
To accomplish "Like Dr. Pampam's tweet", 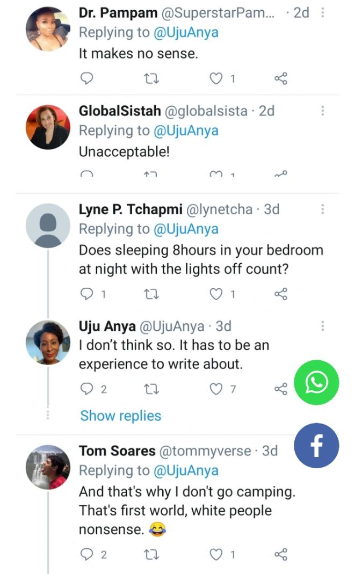I will pos(216,79).
